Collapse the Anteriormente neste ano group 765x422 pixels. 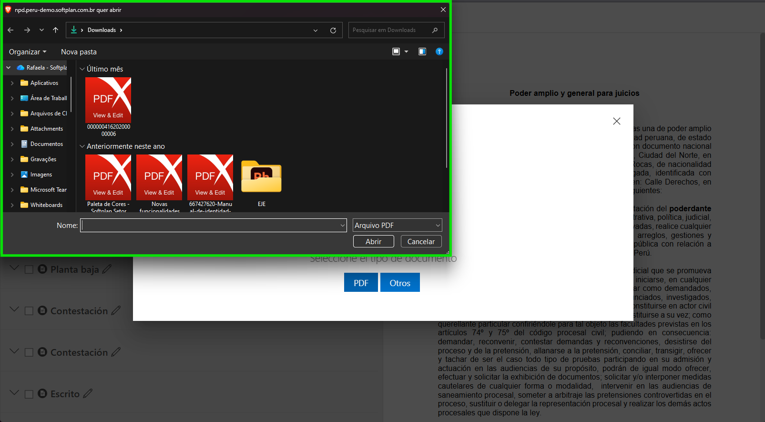coord(82,146)
